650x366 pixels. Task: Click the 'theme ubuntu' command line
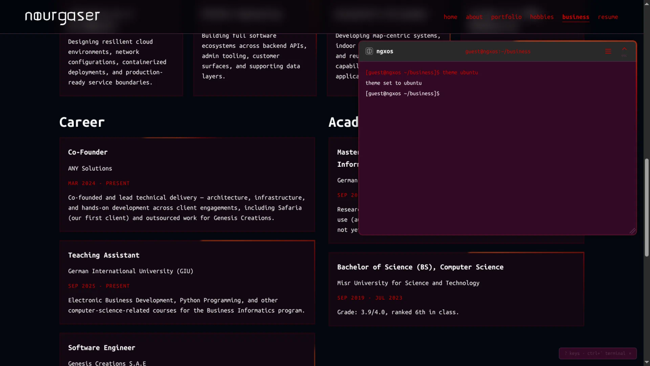(422, 72)
